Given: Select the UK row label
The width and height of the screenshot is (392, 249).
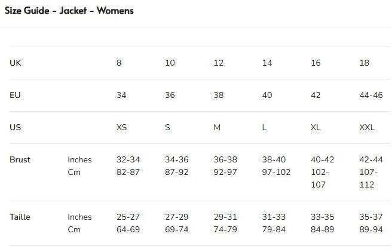Looking at the screenshot, I should point(16,63).
